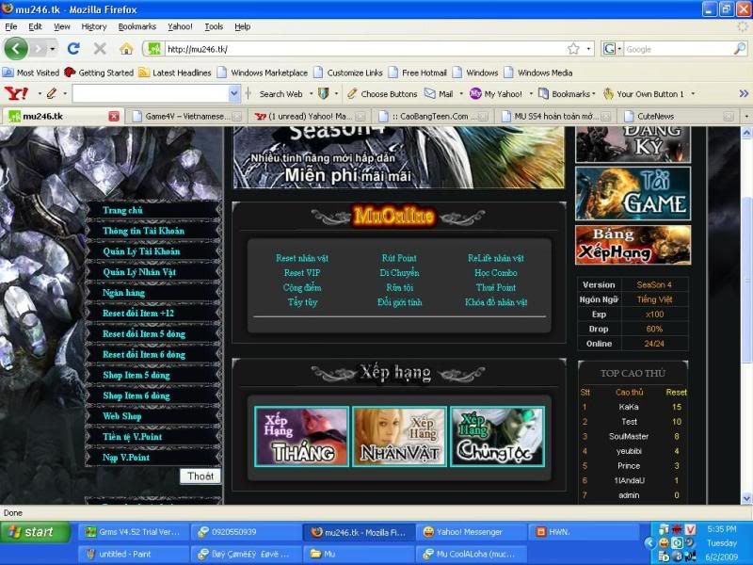Open My Yahoo! toolbar button
Image resolution: width=753 pixels, height=565 pixels.
click(x=496, y=94)
